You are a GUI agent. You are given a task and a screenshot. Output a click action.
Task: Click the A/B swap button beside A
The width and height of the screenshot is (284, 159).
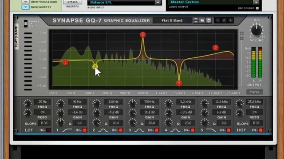(x=224, y=20)
